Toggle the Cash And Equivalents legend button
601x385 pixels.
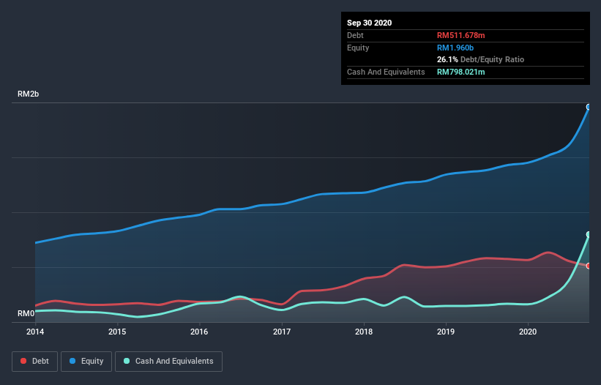point(168,362)
